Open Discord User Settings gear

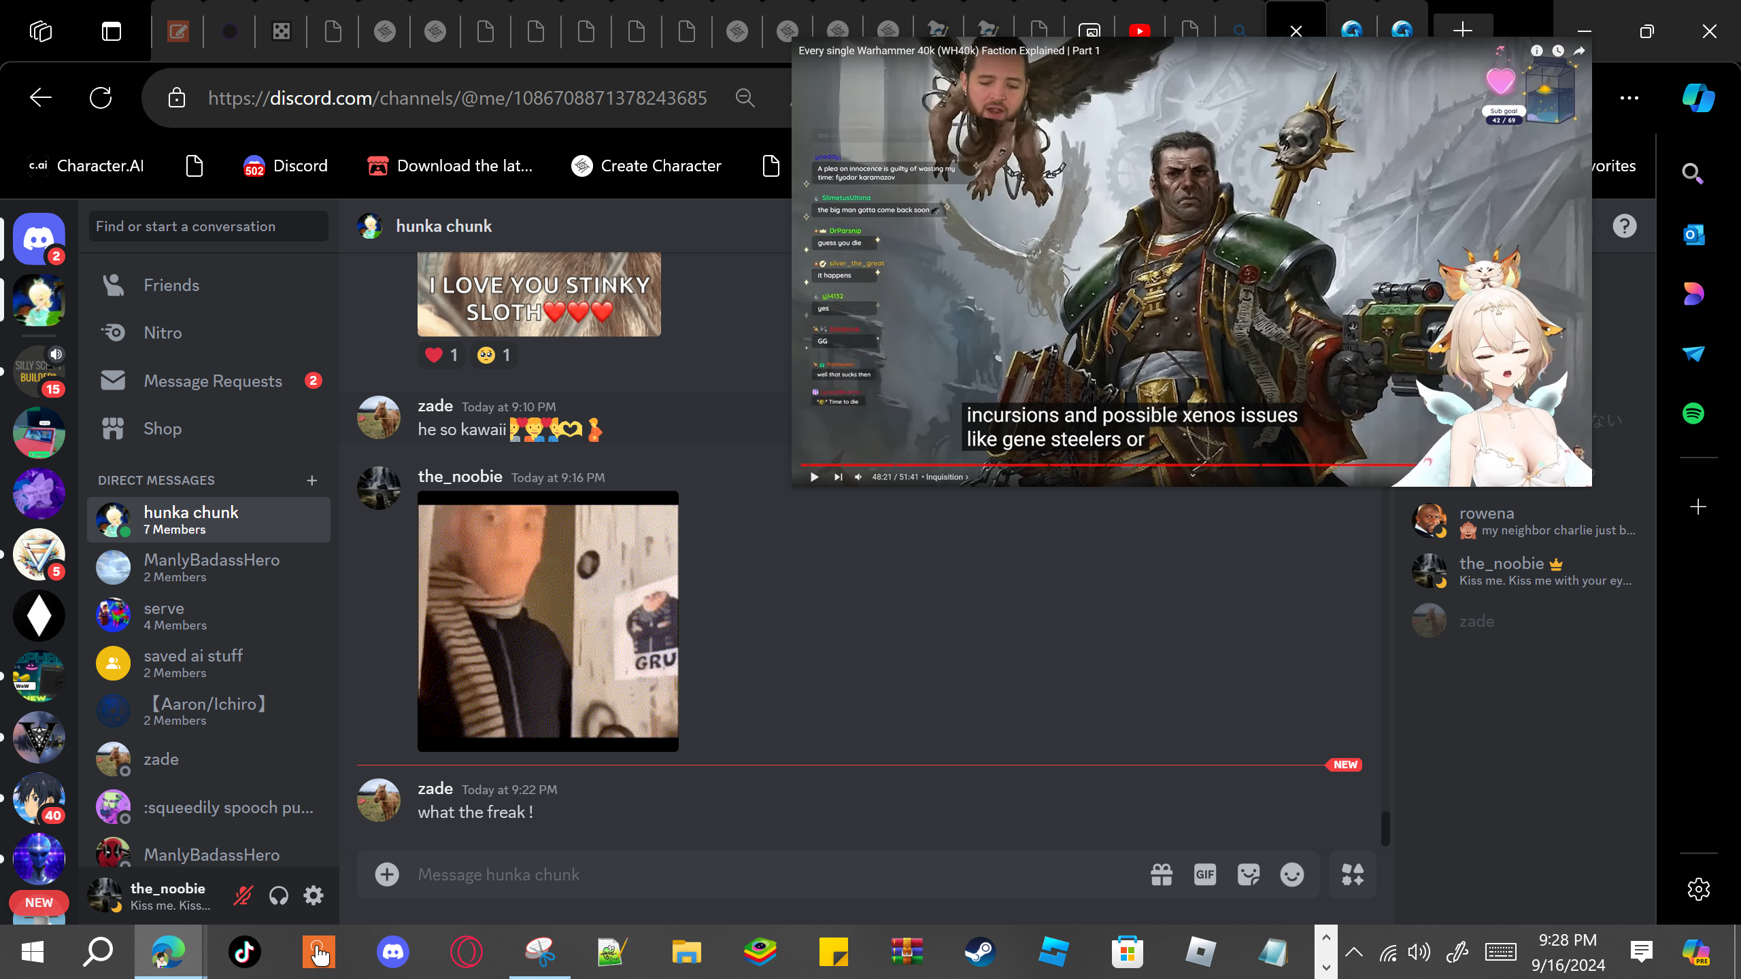314,896
